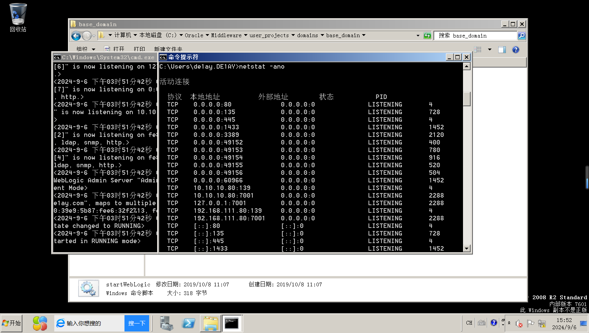Activate the 命令提示符 title bar
This screenshot has width=589, height=333.
coord(302,57)
